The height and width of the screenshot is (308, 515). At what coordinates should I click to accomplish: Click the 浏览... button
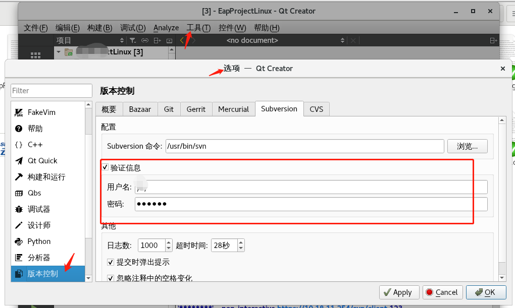pos(468,146)
